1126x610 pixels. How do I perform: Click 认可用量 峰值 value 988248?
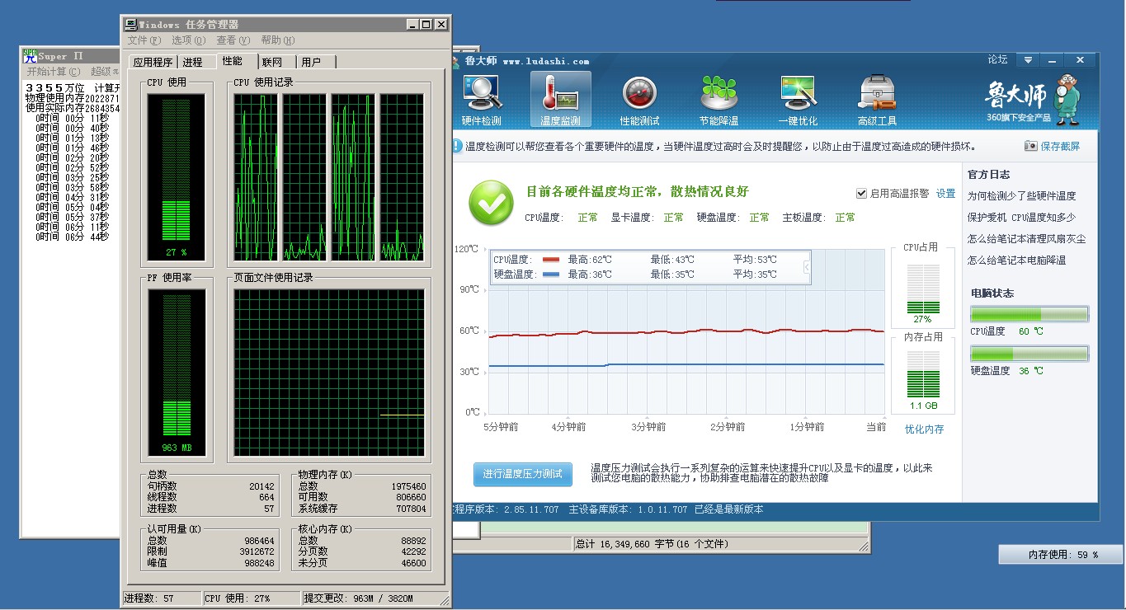point(259,563)
